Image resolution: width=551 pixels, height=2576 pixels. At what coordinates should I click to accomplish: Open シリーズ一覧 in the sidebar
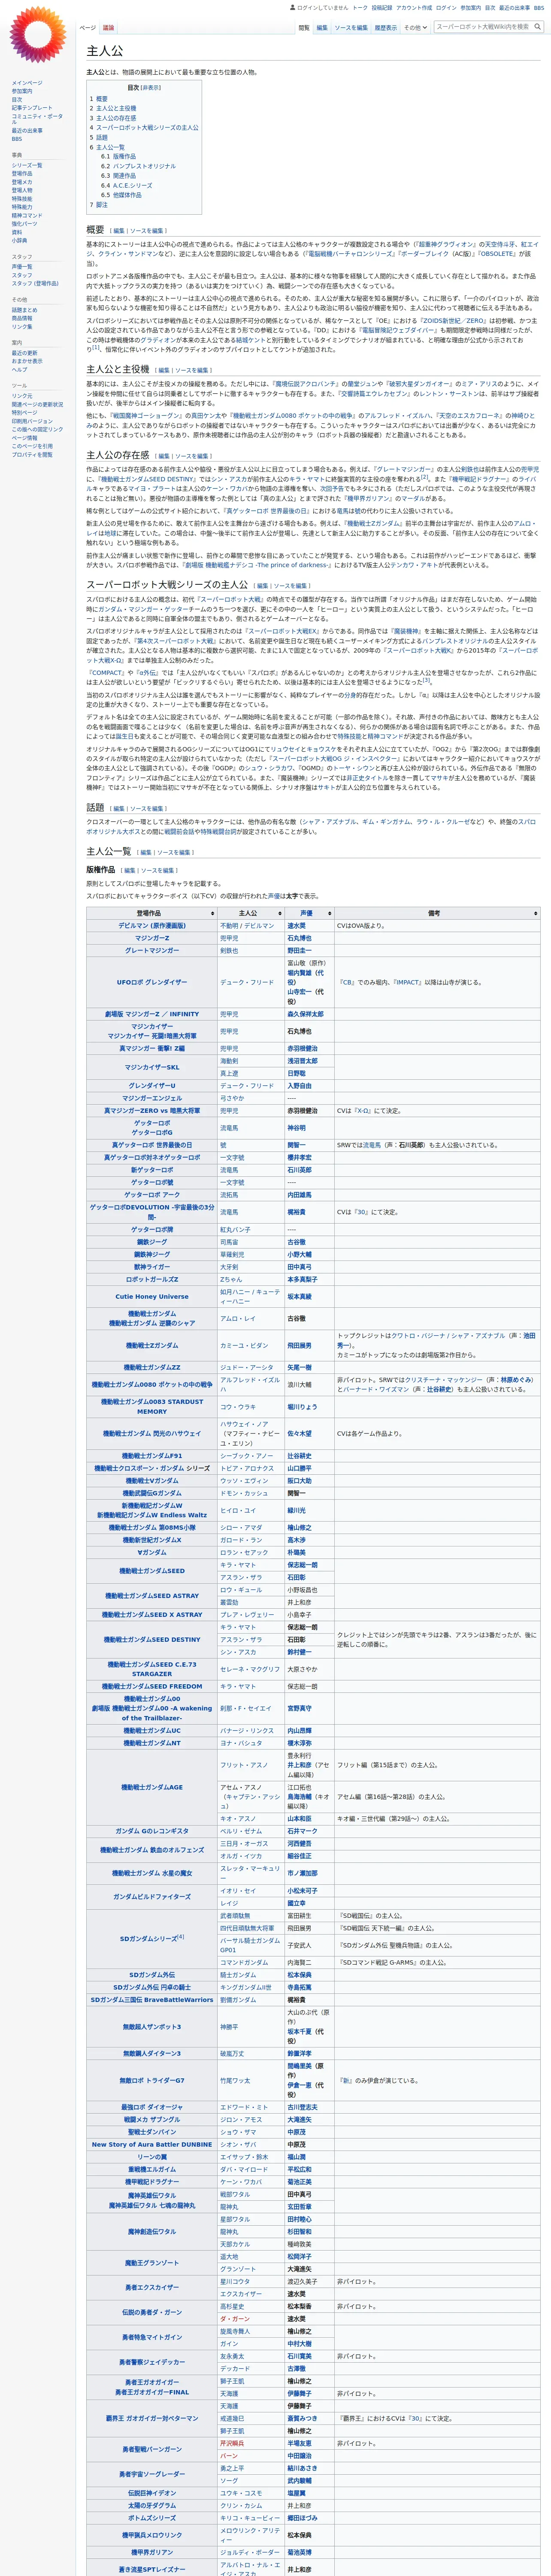(27, 165)
